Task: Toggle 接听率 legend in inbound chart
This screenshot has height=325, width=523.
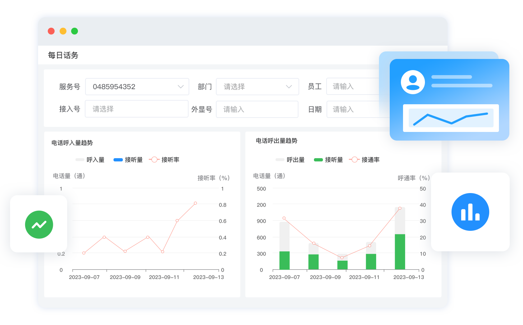Action: (164, 160)
